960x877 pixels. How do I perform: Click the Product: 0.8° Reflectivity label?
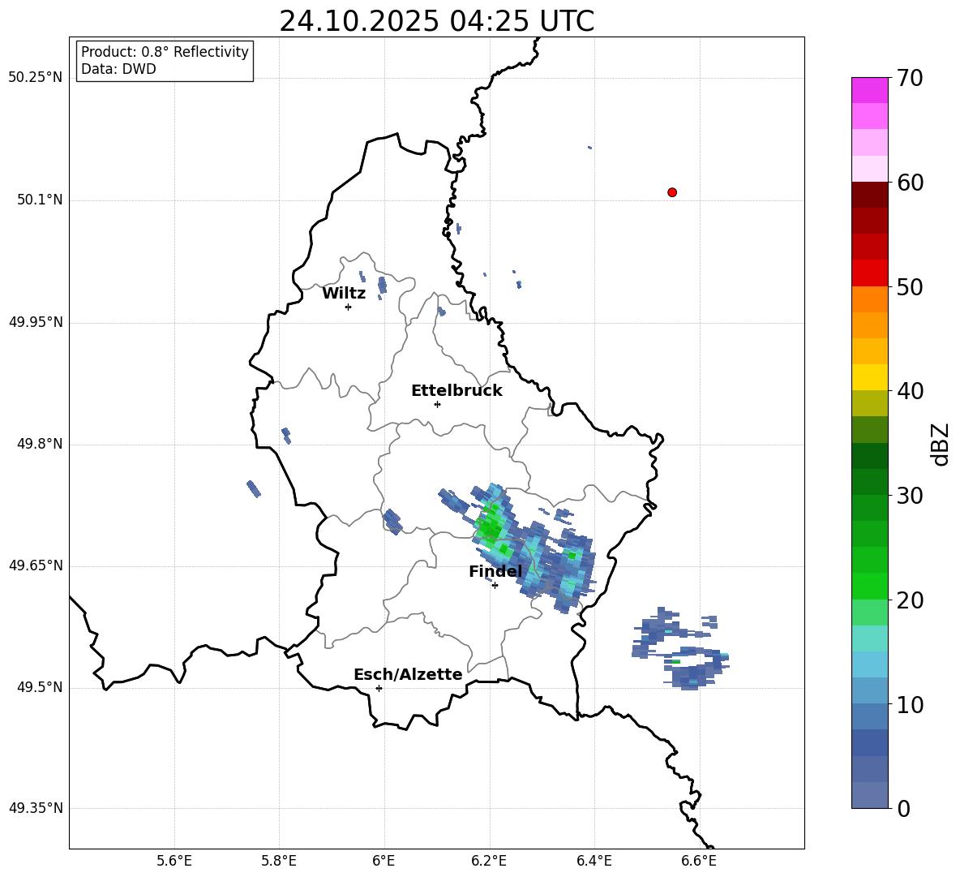coord(165,52)
